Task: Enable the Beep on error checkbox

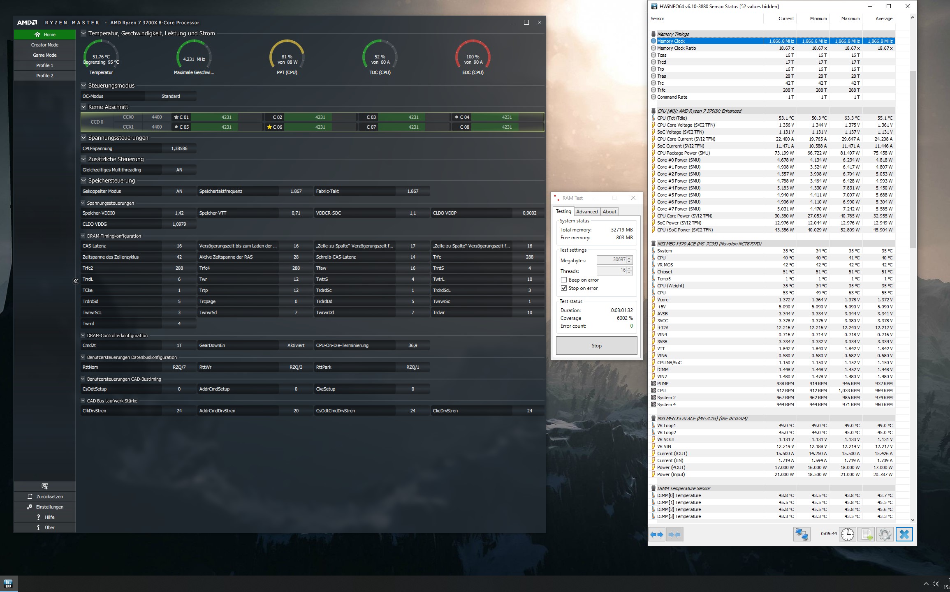Action: tap(564, 280)
